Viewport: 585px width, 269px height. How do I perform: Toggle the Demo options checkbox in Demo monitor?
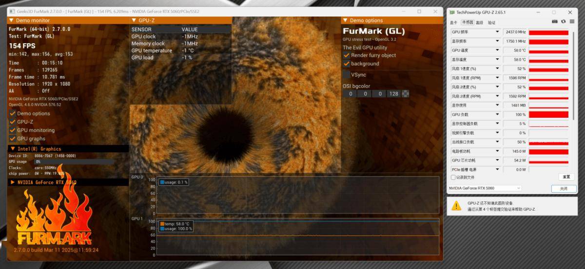[12, 113]
